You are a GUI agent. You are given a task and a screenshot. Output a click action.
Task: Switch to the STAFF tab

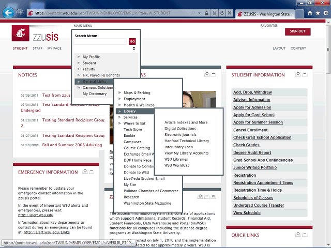(37, 48)
